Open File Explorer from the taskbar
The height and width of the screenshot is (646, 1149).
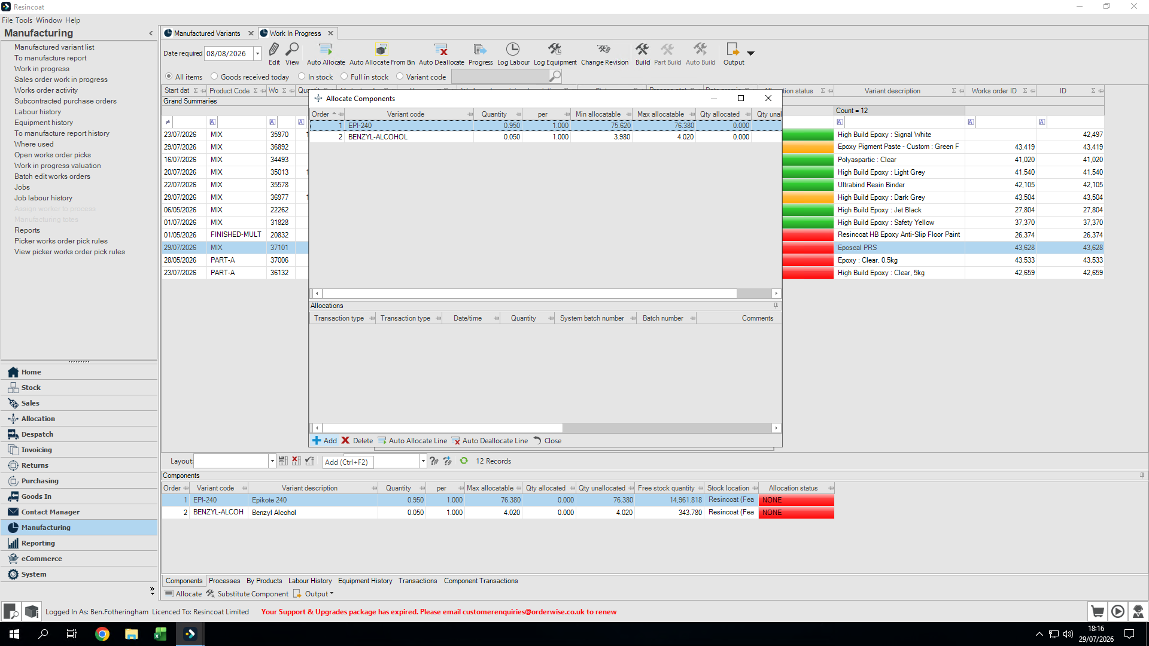click(x=131, y=634)
